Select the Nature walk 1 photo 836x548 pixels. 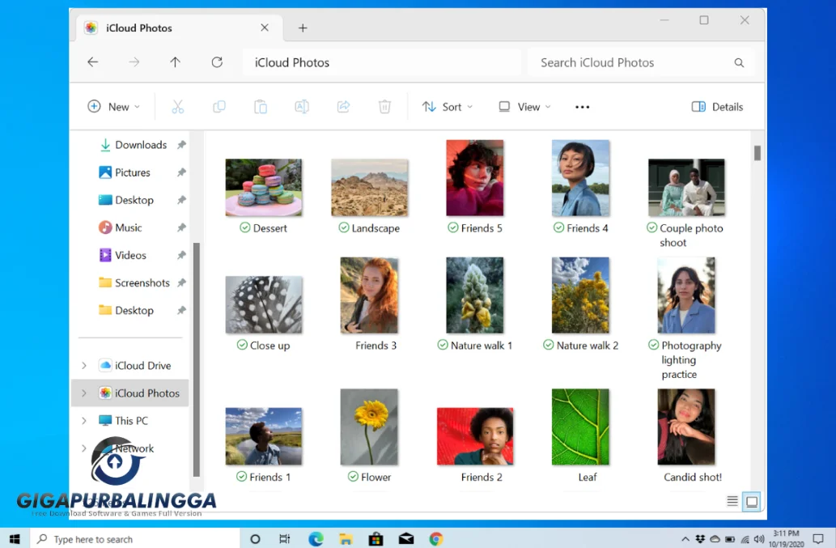474,295
